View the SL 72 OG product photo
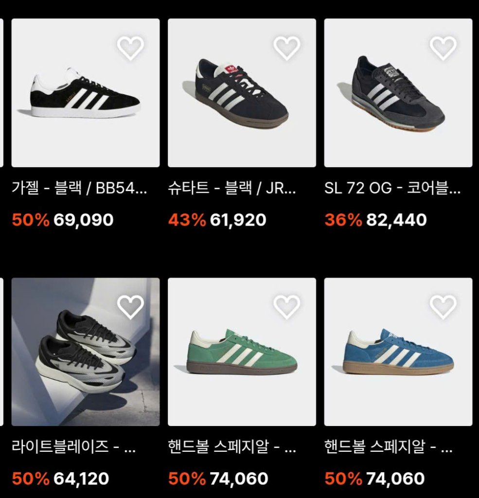The height and width of the screenshot is (498, 479). point(398,93)
